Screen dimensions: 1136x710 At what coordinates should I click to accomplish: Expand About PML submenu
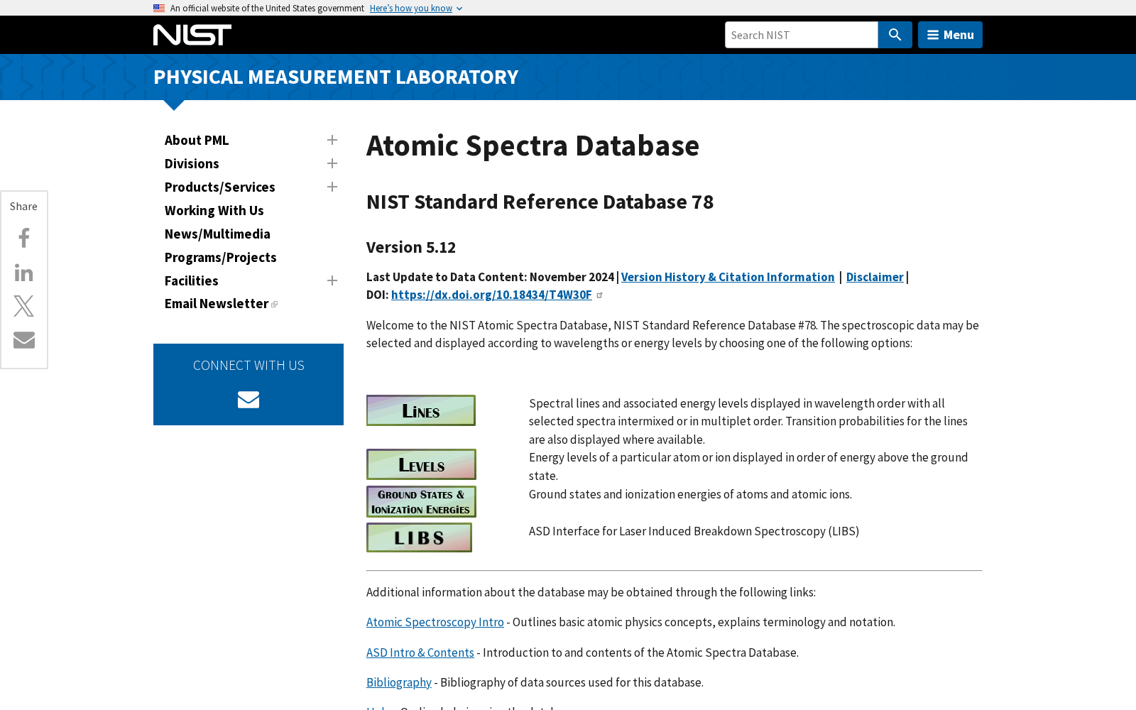click(x=332, y=141)
